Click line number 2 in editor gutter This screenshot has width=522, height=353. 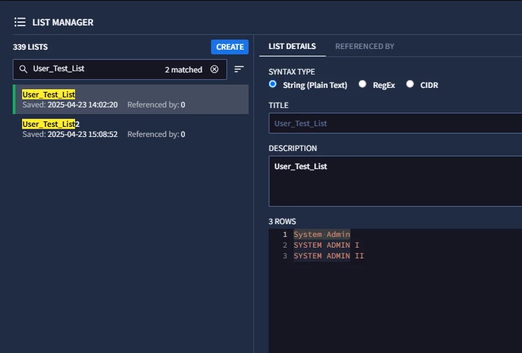[285, 245]
